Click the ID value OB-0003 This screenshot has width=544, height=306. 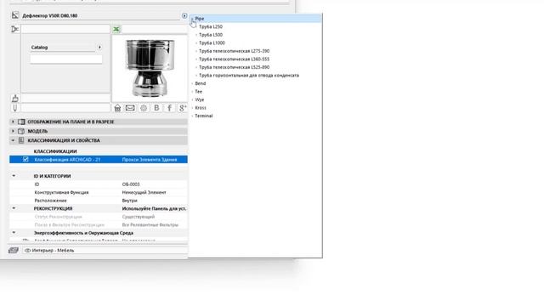tap(131, 184)
